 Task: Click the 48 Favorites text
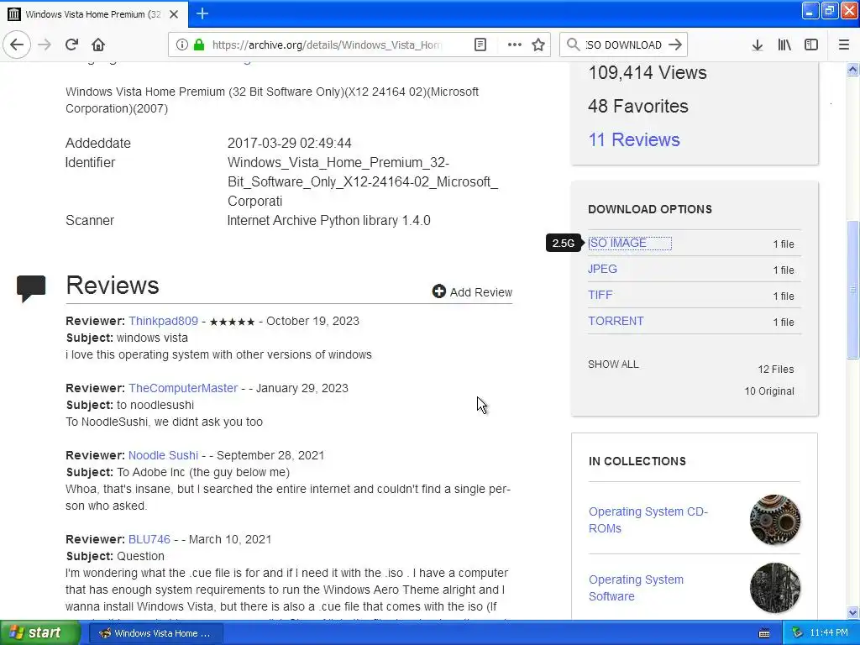point(638,106)
